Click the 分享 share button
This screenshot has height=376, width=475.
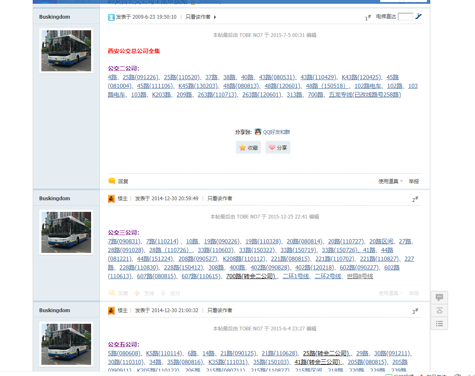coord(278,147)
